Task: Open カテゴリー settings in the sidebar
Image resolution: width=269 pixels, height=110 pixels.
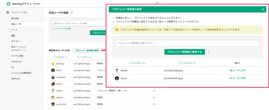Action: (16, 41)
